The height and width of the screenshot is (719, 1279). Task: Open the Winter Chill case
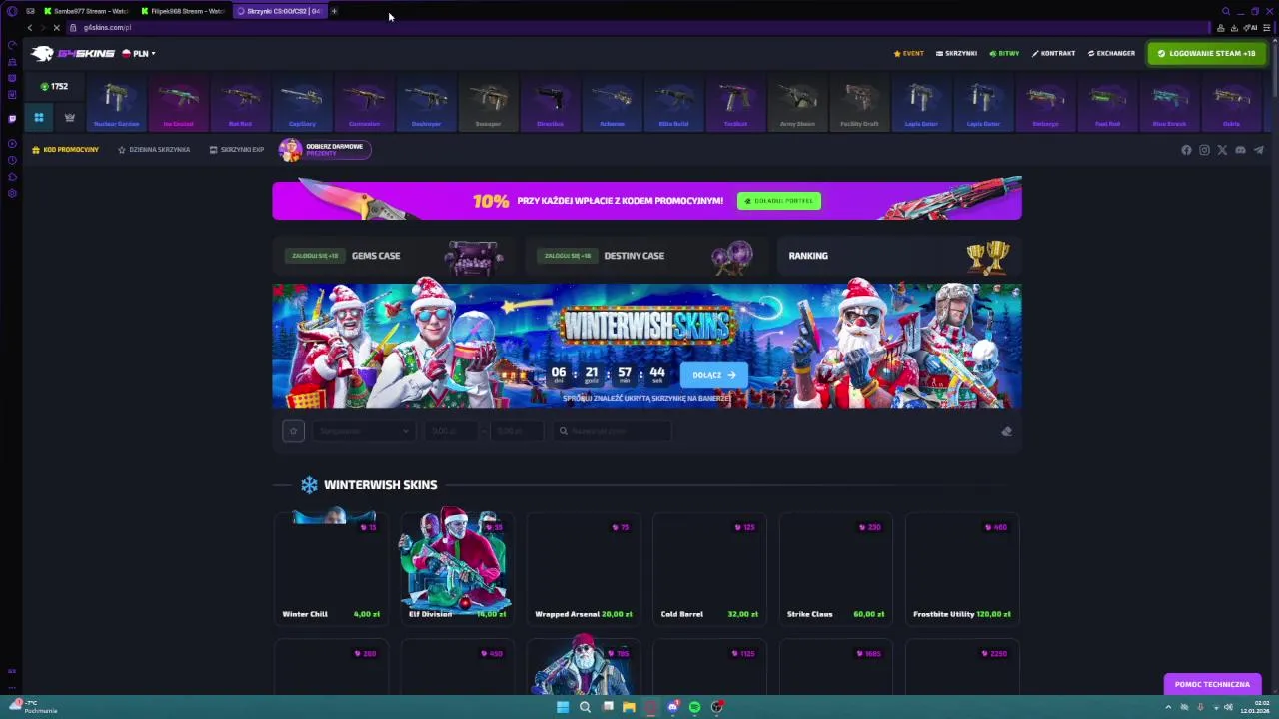[x=331, y=569]
